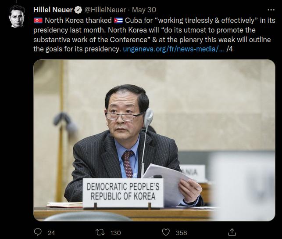Open the ungeneva.org/fr/news-media link

point(173,49)
